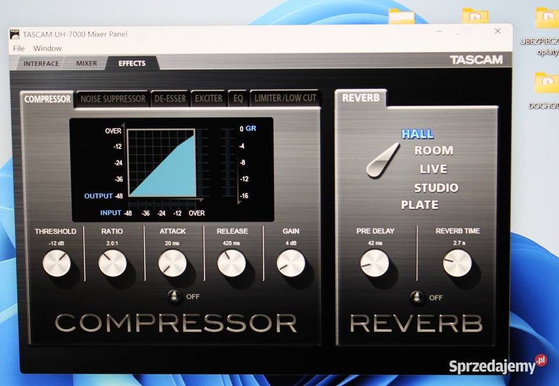Open the File menu
Viewport: 559px width, 386px height.
pos(19,48)
